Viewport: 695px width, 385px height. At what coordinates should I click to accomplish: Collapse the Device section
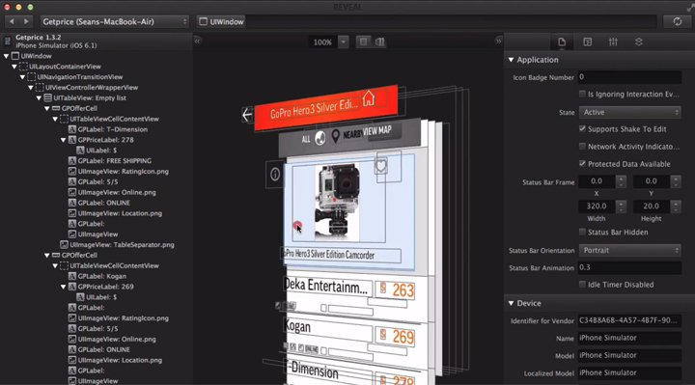(x=511, y=304)
